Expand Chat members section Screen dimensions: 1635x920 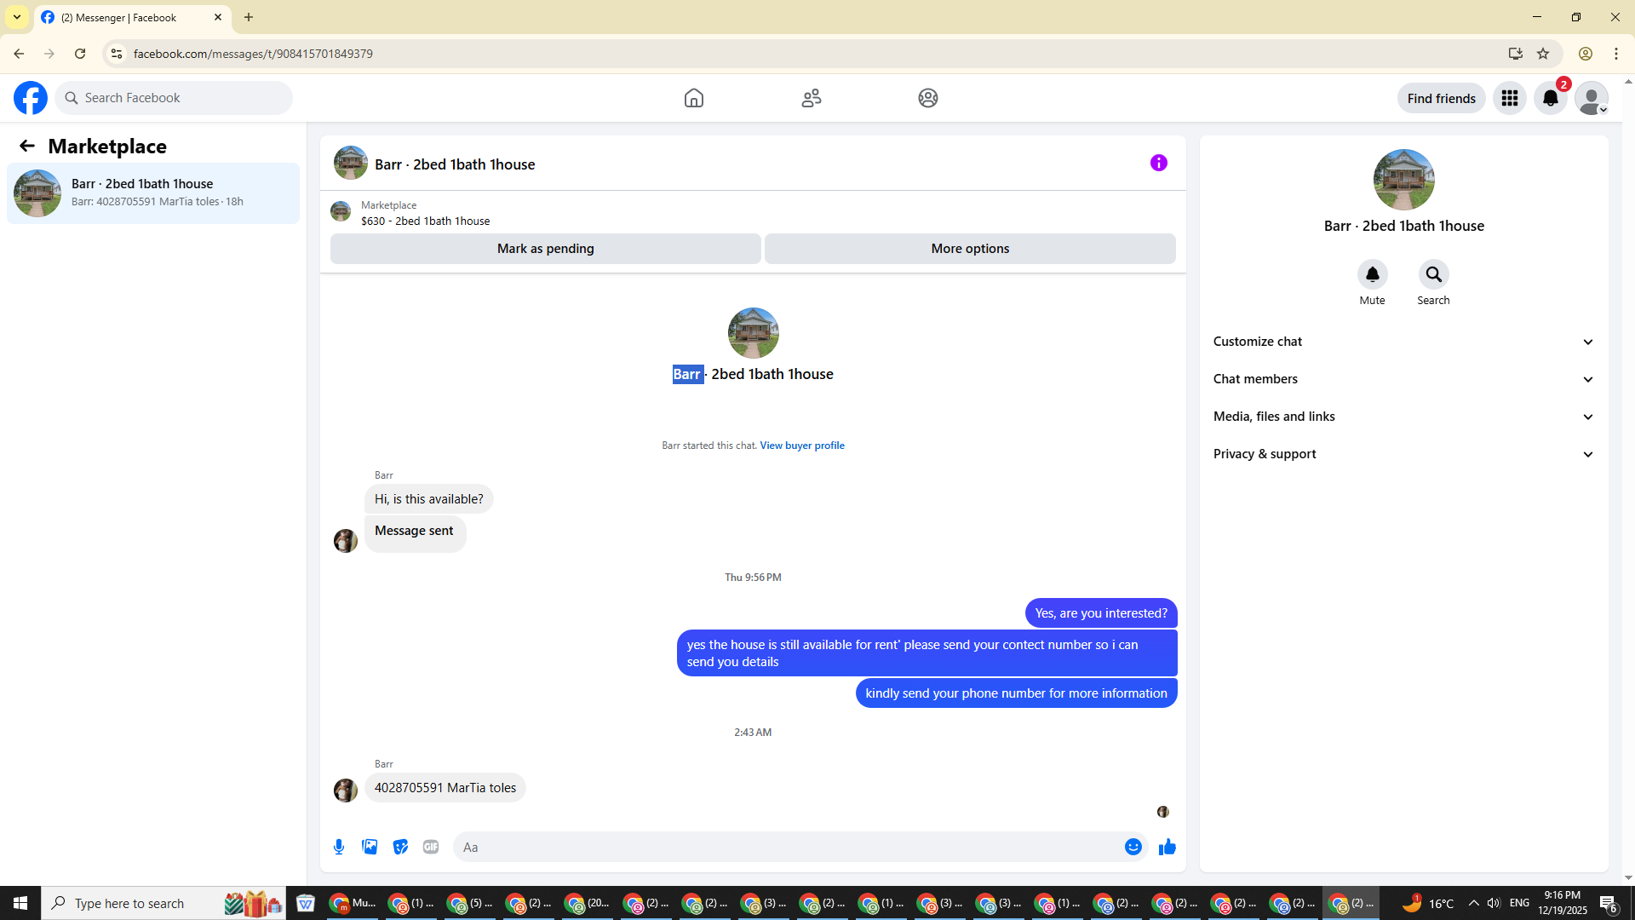coord(1403,379)
